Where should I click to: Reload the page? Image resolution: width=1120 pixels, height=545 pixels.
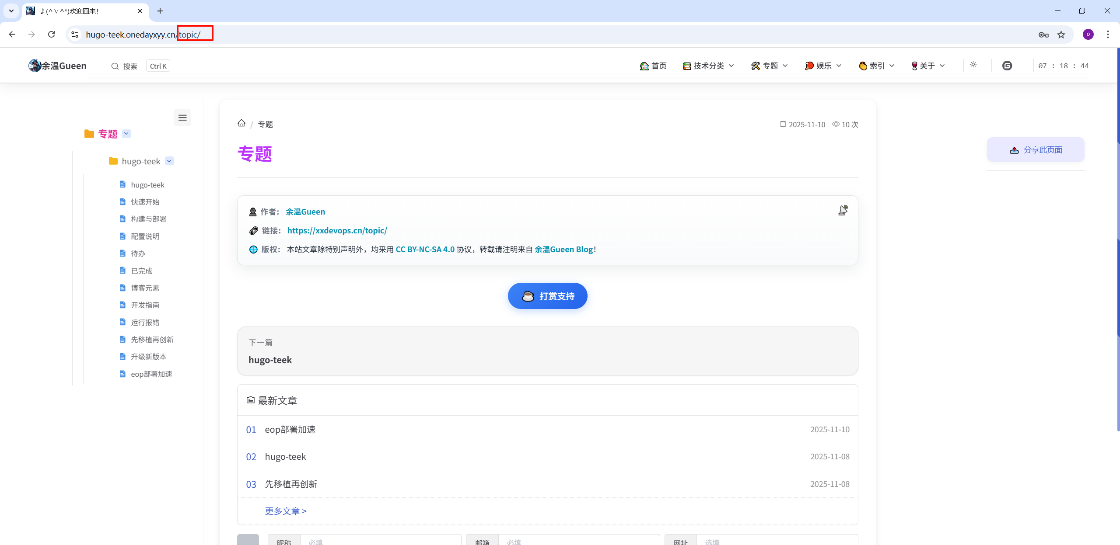[51, 35]
